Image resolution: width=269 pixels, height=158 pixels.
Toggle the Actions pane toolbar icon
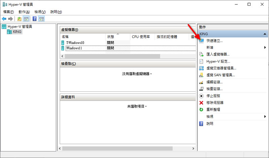pyautogui.click(x=41, y=19)
